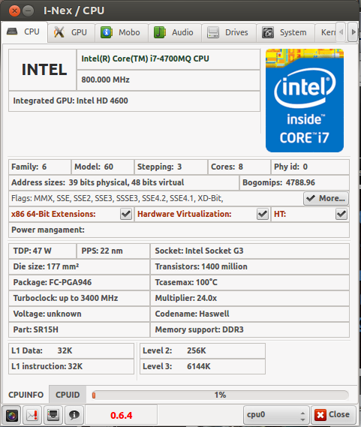Open the partially visible Kernel tab

click(x=326, y=32)
